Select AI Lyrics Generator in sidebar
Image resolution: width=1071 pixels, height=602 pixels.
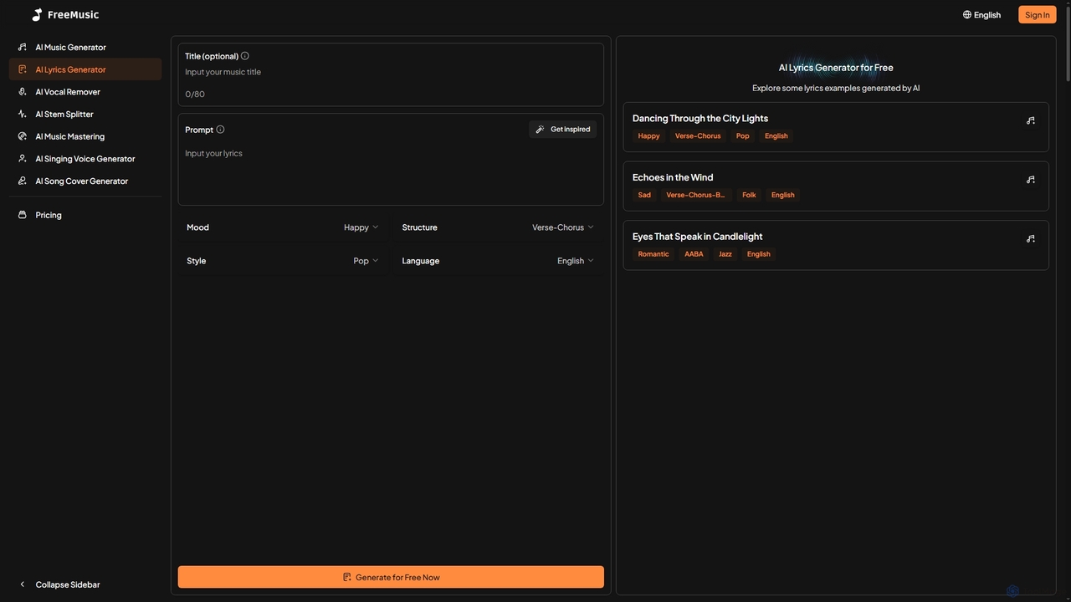point(85,69)
